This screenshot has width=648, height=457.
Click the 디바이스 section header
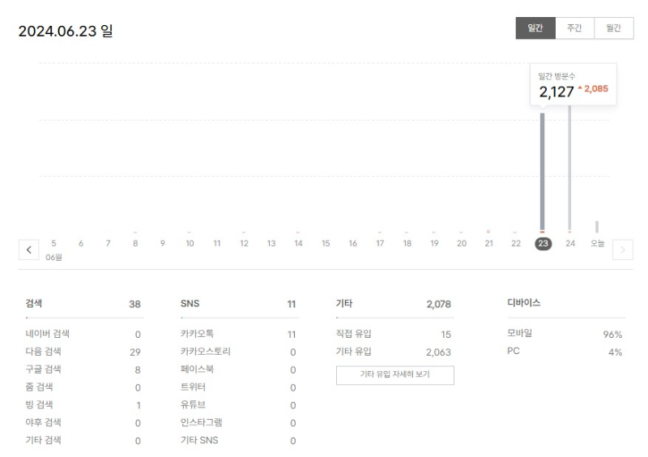[523, 303]
